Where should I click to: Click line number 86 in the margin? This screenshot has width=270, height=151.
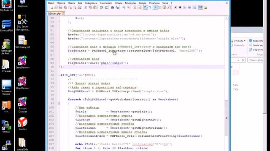(x=52, y=51)
